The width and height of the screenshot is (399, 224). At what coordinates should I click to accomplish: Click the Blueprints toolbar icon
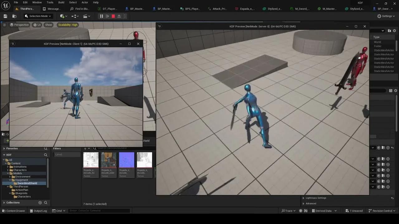point(73,16)
